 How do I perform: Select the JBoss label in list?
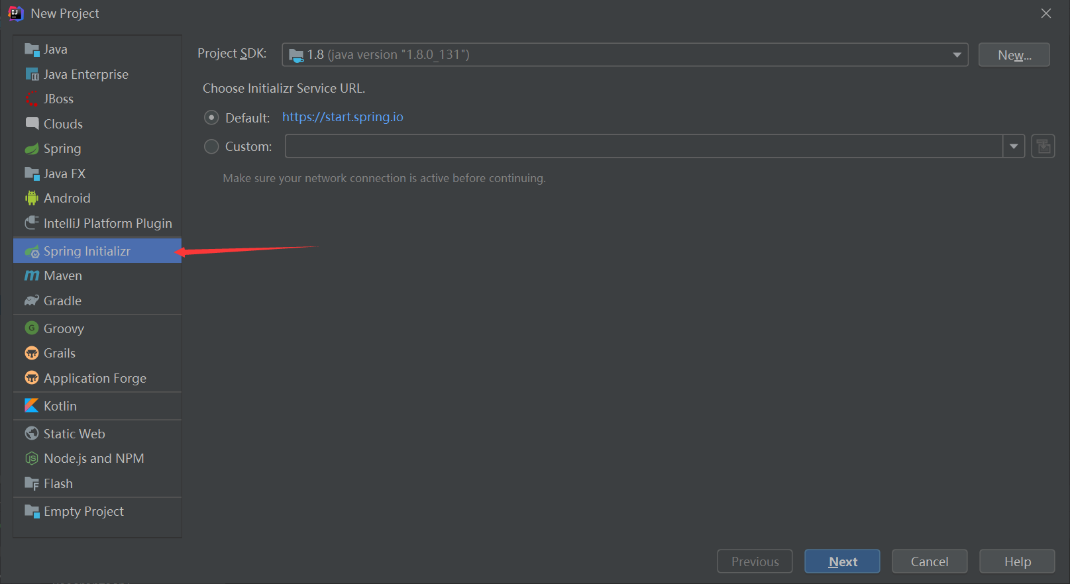pyautogui.click(x=58, y=99)
